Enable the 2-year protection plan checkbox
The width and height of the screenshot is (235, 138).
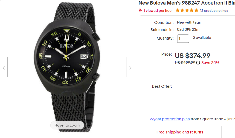pos(145,119)
